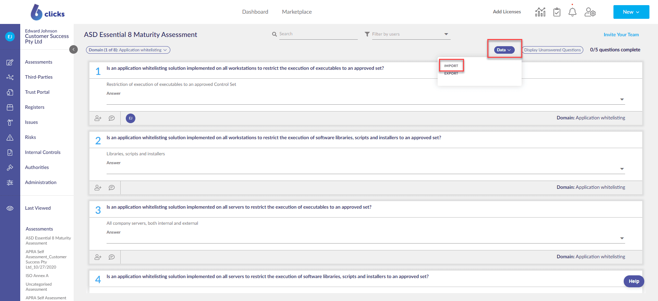
Task: Click the analytics chart icon in header
Action: (x=540, y=12)
